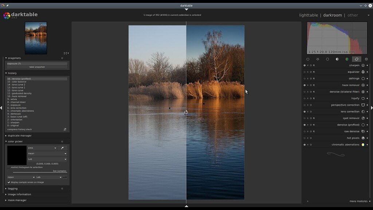Image resolution: width=373 pixels, height=210 pixels.
Task: Select the sharpen module icon
Action: [x=363, y=65]
